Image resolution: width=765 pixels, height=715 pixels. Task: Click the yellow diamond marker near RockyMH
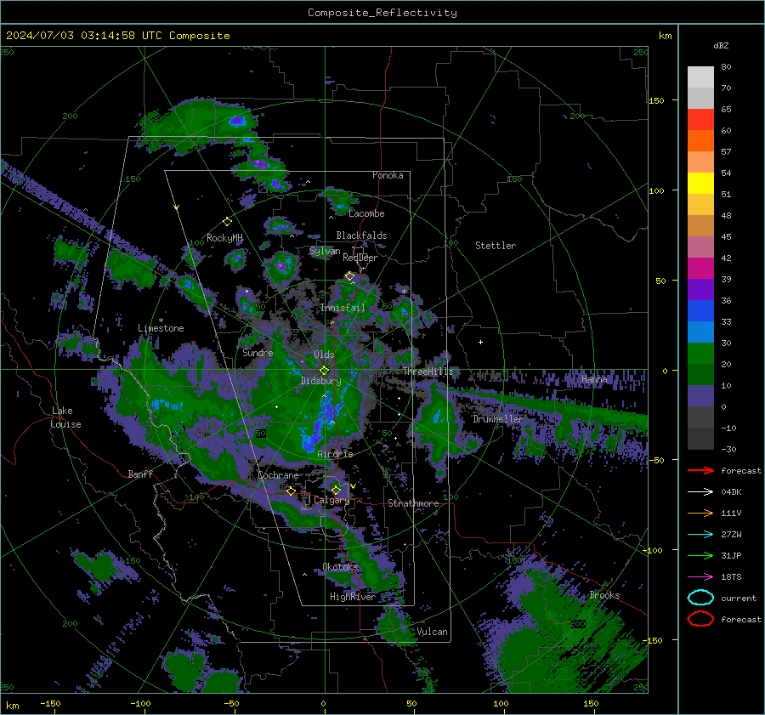(227, 222)
